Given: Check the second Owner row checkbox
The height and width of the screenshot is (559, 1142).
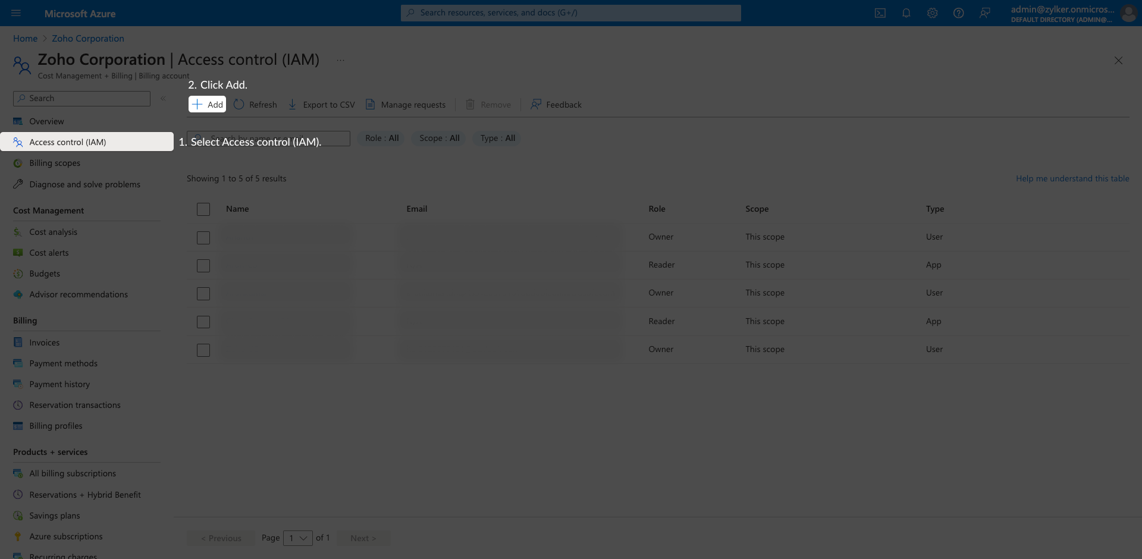Looking at the screenshot, I should tap(203, 294).
